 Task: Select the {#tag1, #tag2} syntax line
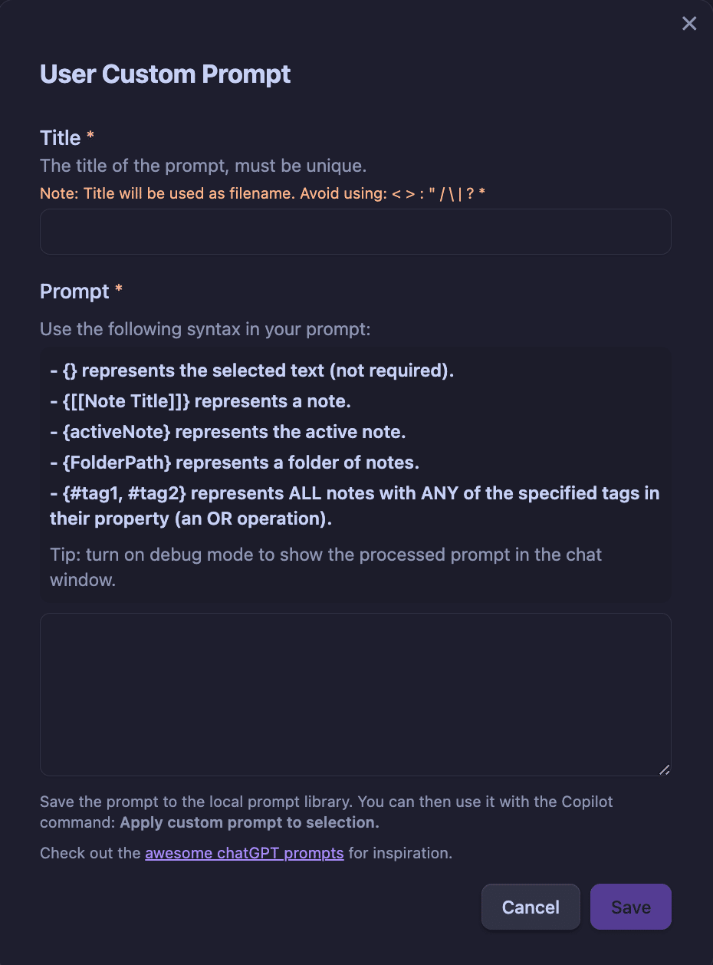pos(355,506)
